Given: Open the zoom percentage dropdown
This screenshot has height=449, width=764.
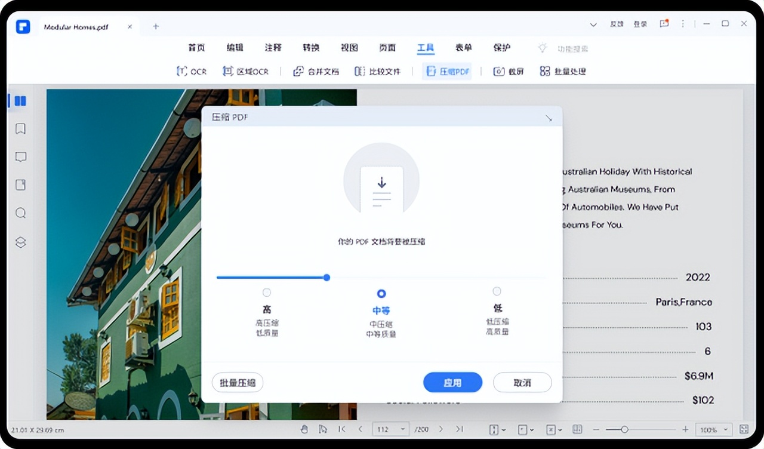Looking at the screenshot, I should pyautogui.click(x=714, y=429).
